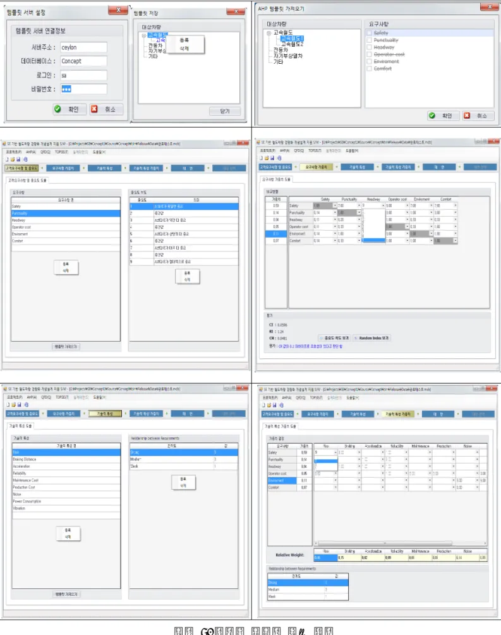Collapse 고속철도 node in 템플릿 저장 tree
Screen dimensions: 501x635
144,35
